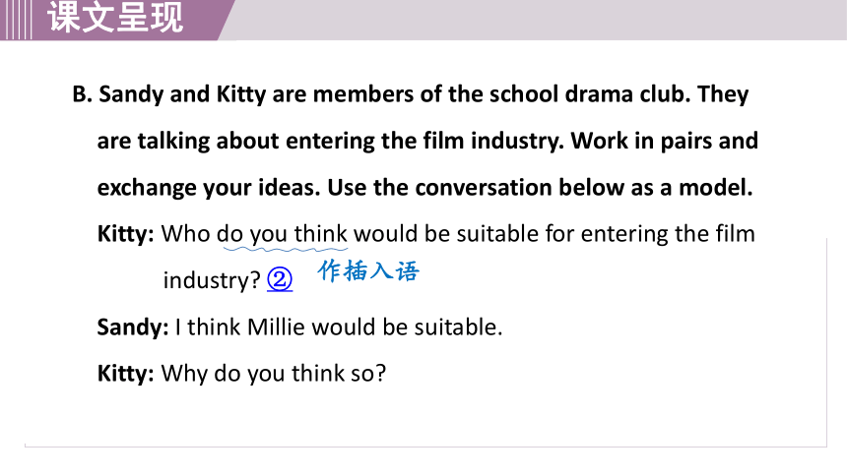
Task: Click the wavy blue underline mark
Action: click(286, 250)
